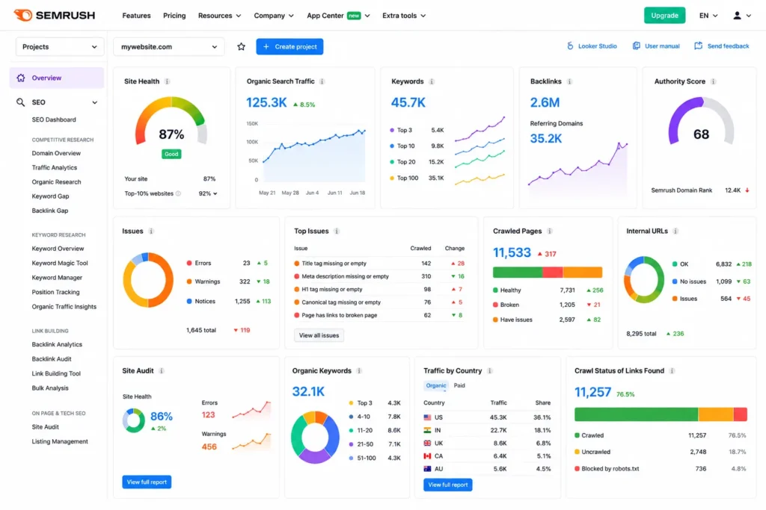
Task: Click the Semrush logo
Action: point(54,15)
